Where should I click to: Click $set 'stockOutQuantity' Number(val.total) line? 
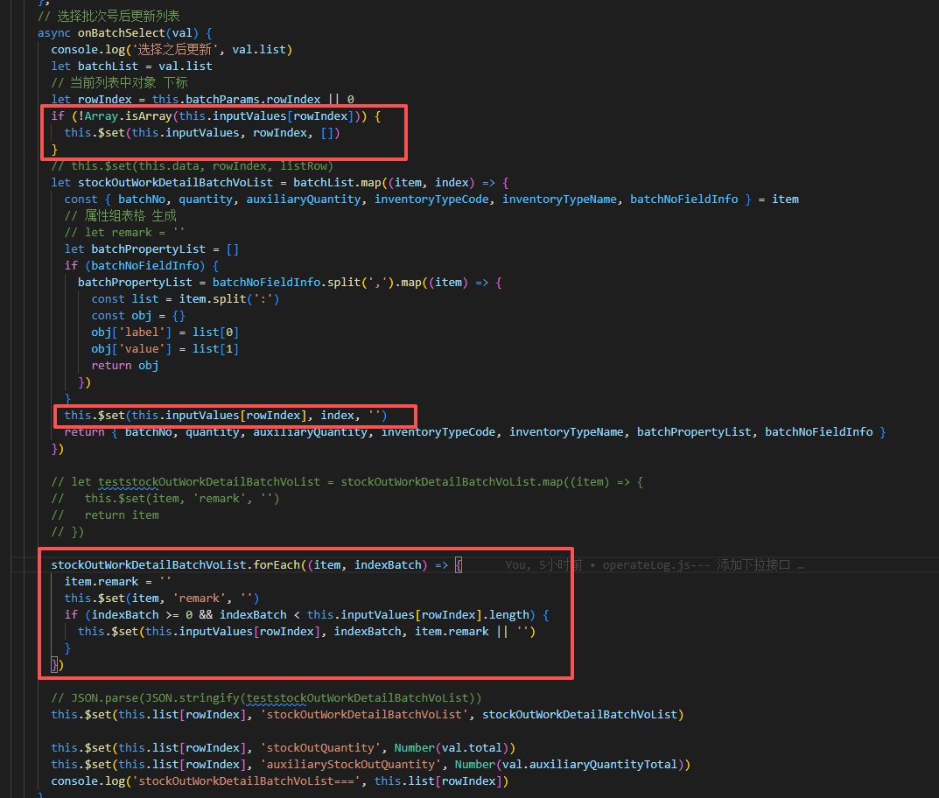coord(284,748)
